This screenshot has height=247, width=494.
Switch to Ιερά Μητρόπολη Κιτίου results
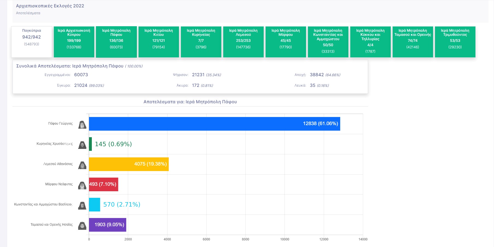click(x=159, y=42)
